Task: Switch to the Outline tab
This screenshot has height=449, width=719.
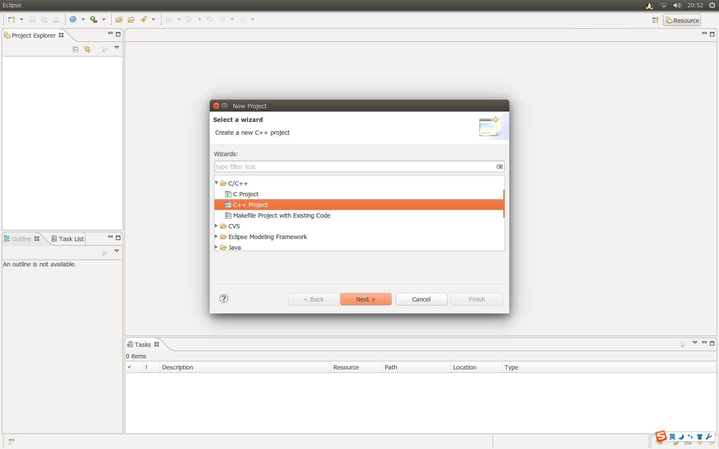Action: 21,239
